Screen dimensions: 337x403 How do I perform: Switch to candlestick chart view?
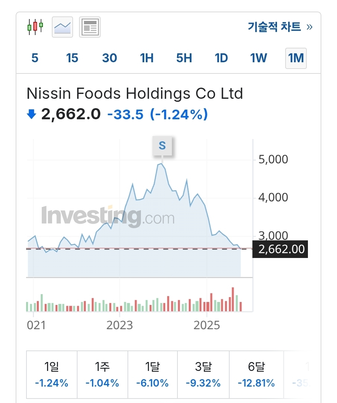[35, 27]
